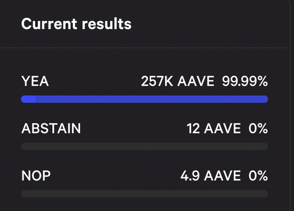Select the ABSTAIN vote option

[51, 128]
